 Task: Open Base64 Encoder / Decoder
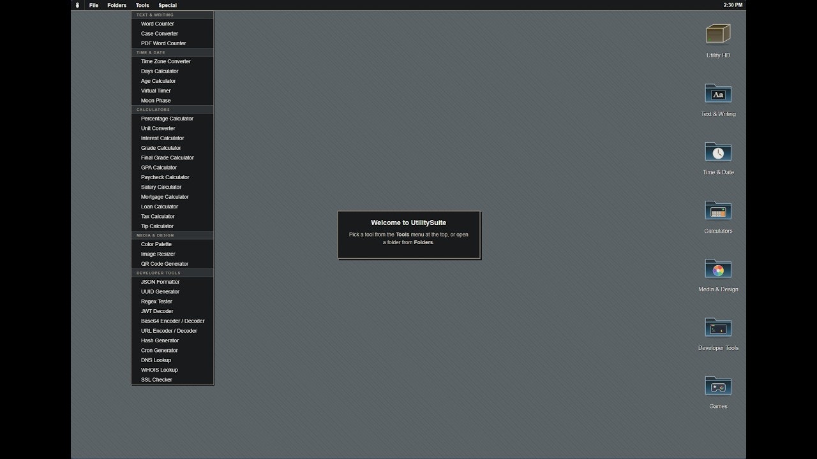(x=172, y=321)
